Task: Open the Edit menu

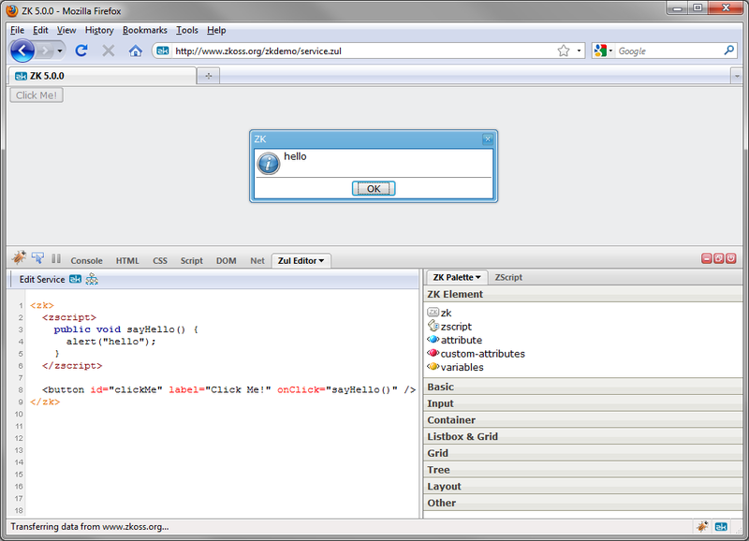Action: [40, 30]
